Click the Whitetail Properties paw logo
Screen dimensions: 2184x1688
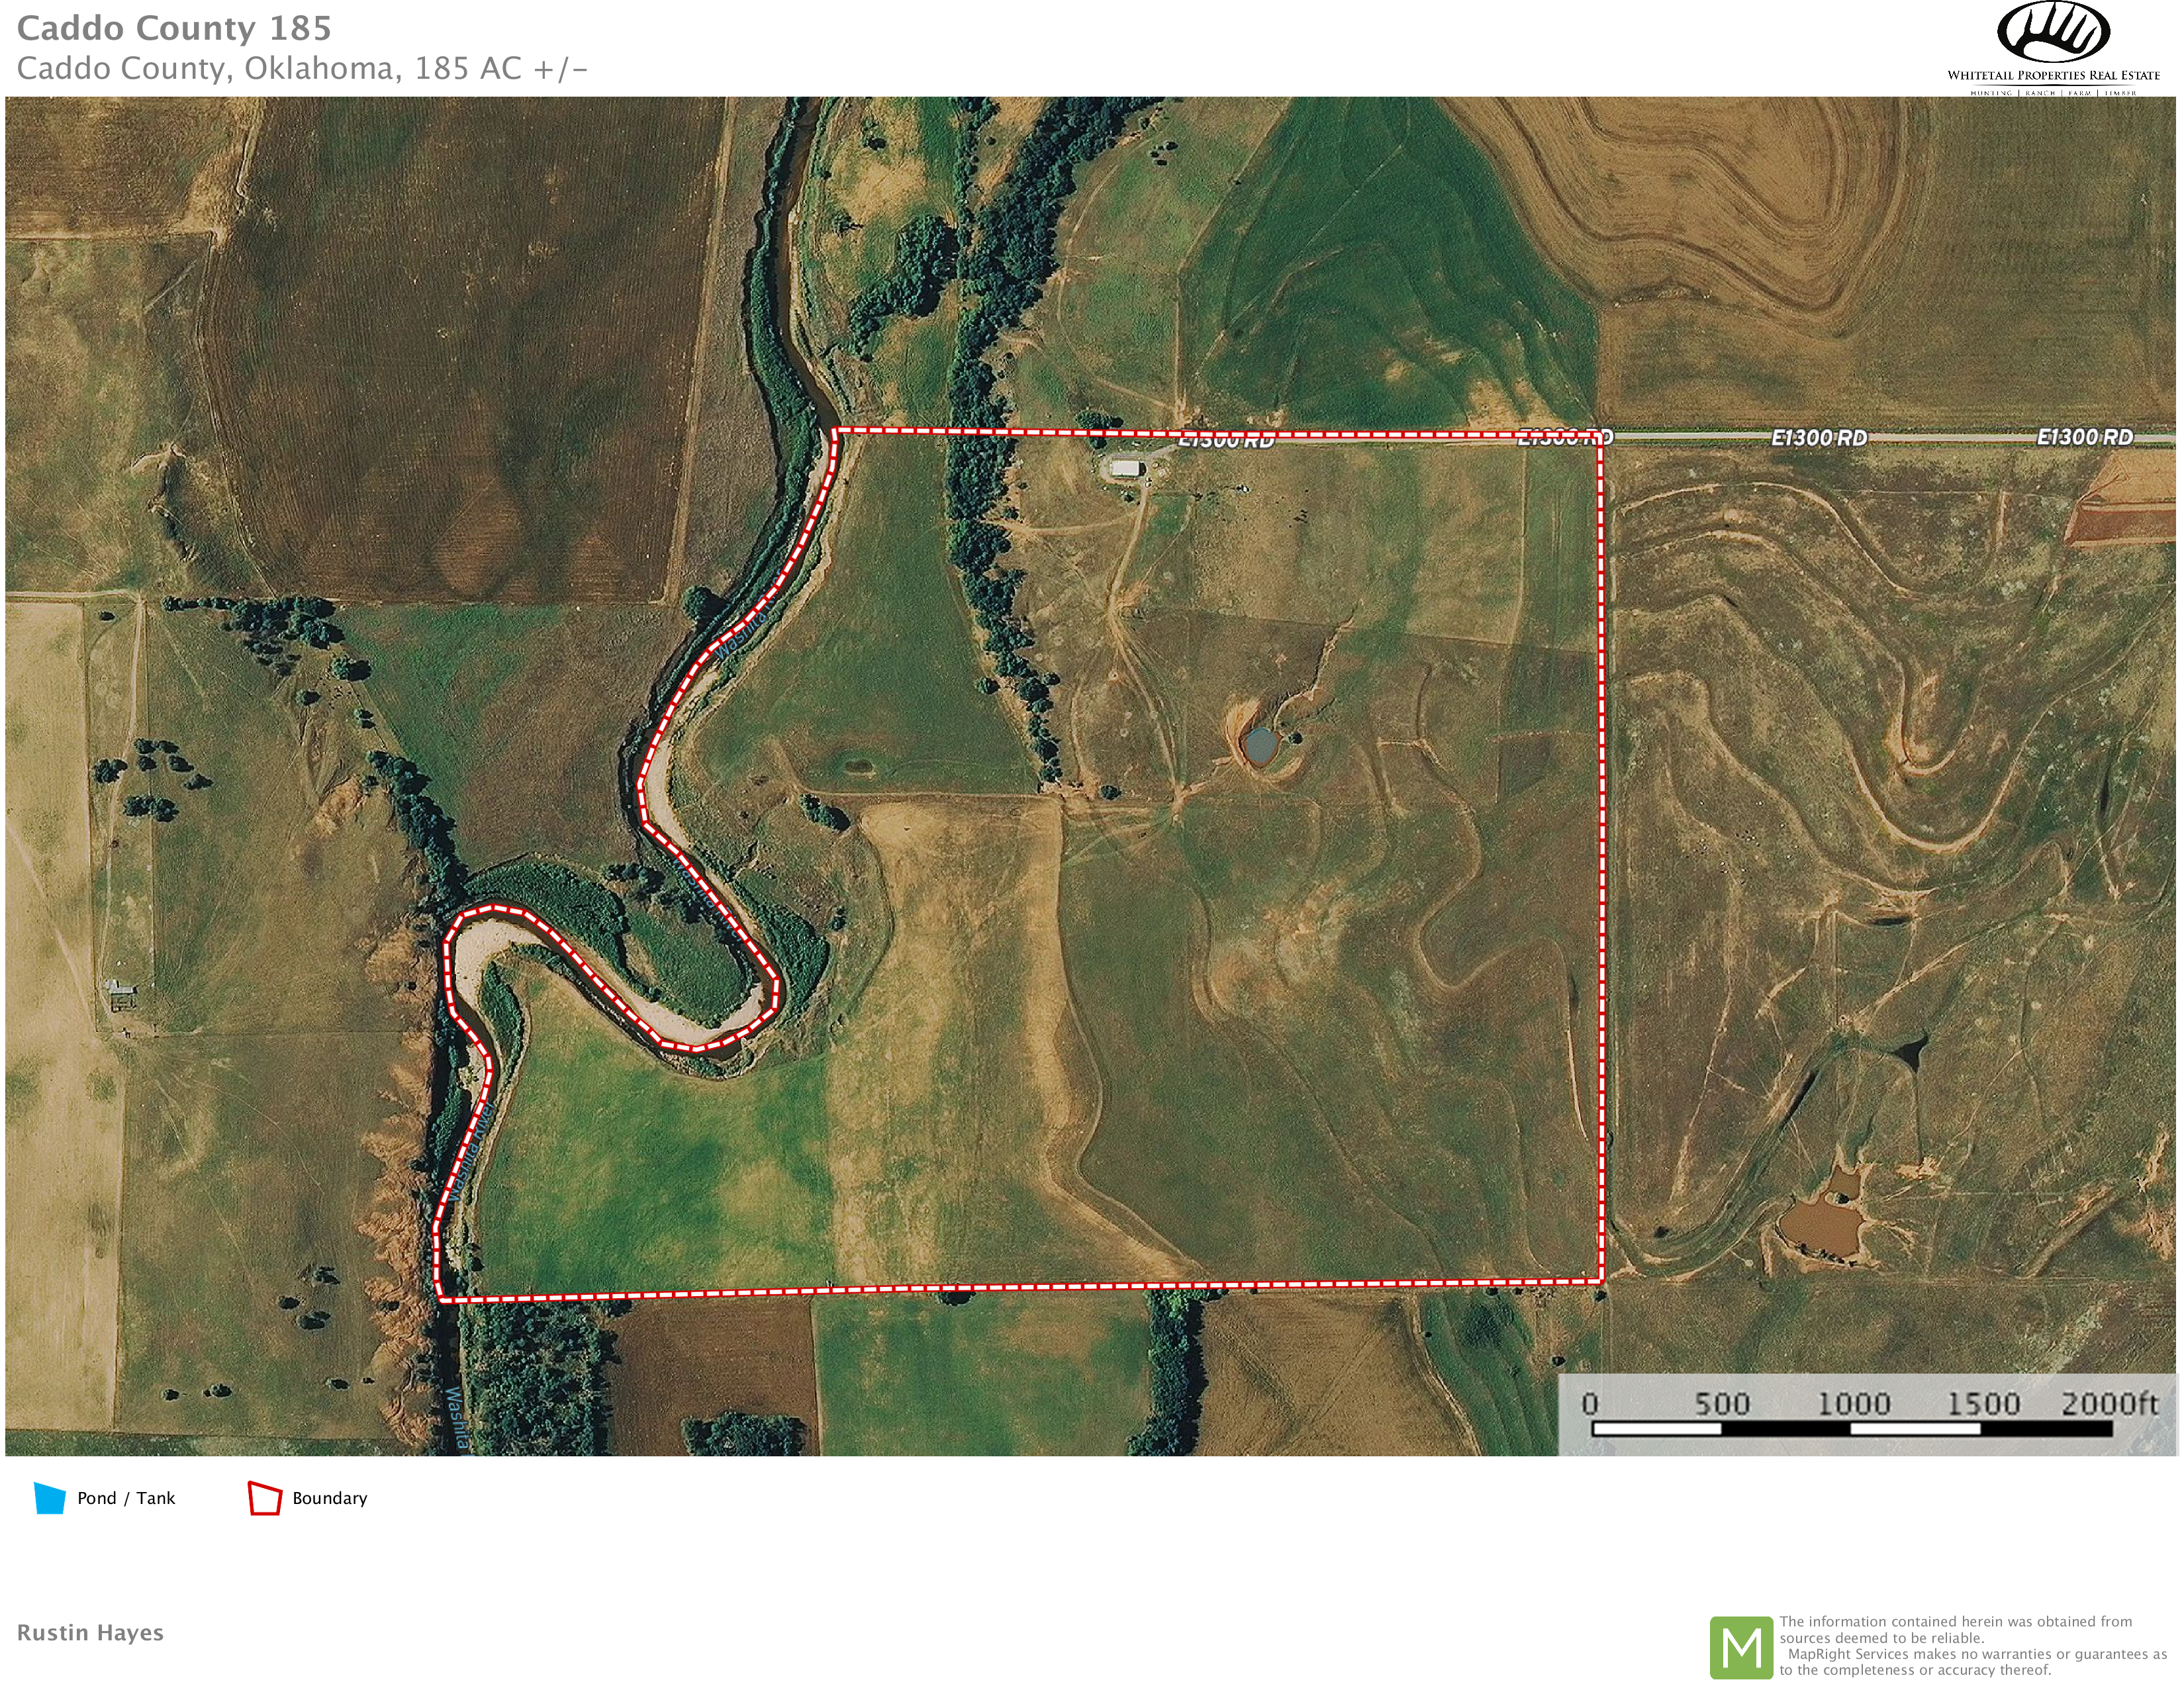[x=2053, y=31]
